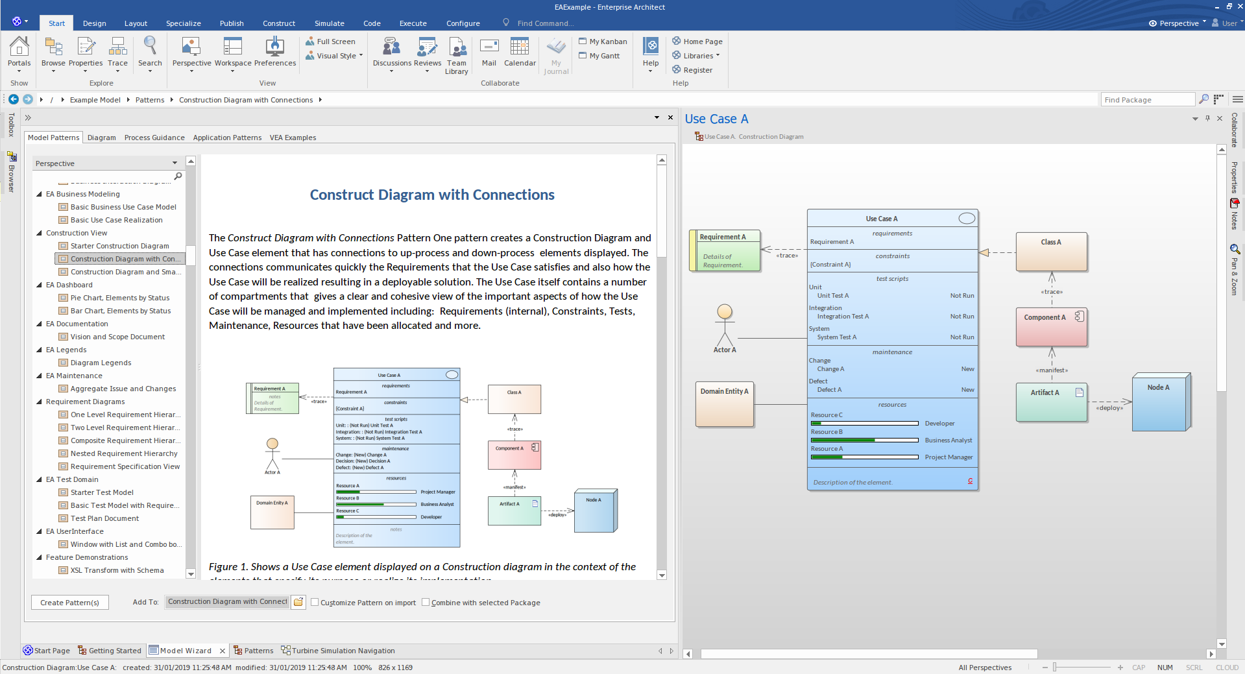Click the navigate forward arrow
1245x674 pixels.
[28, 99]
